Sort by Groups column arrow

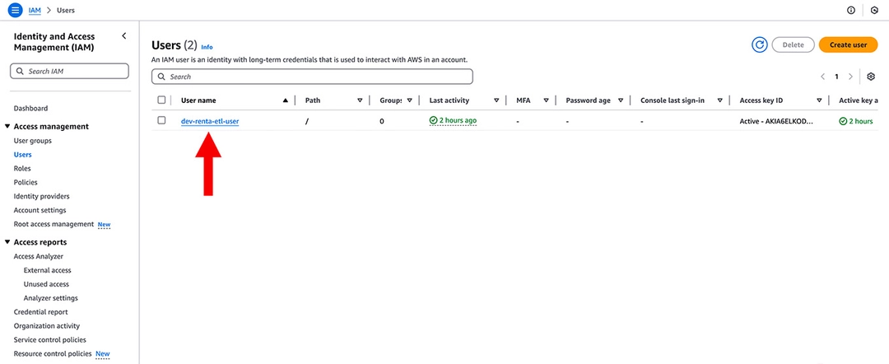pos(409,100)
